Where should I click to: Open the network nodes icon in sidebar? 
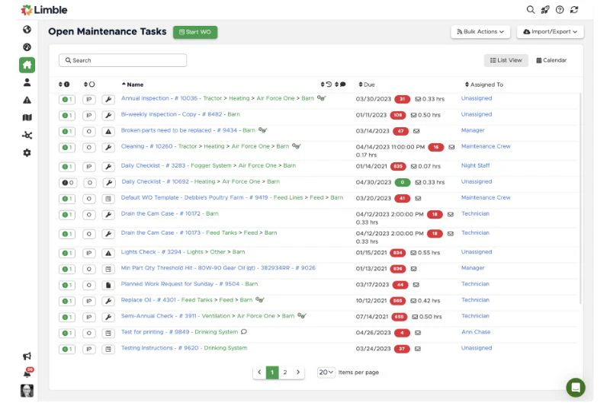(27, 135)
